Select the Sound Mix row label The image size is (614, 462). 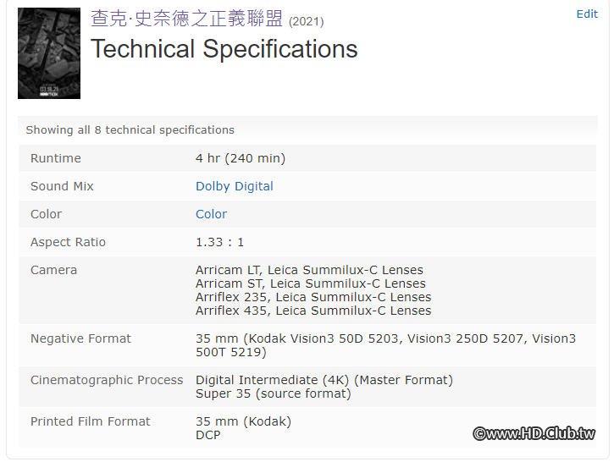tap(62, 186)
